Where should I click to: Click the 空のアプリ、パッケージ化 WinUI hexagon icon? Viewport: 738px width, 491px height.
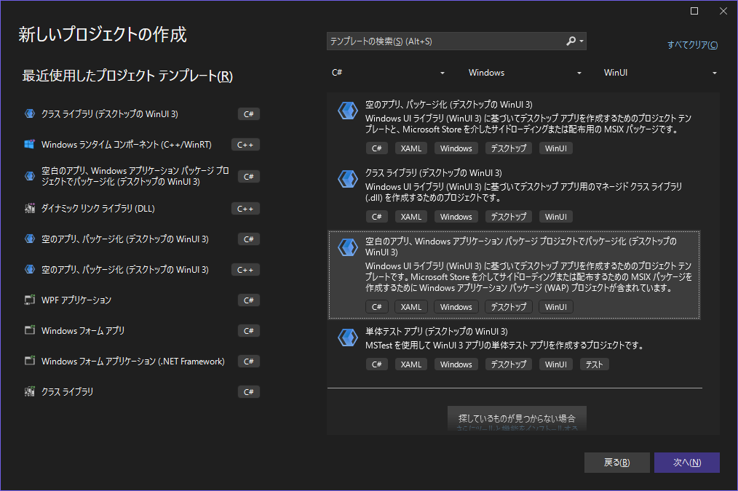coord(347,111)
